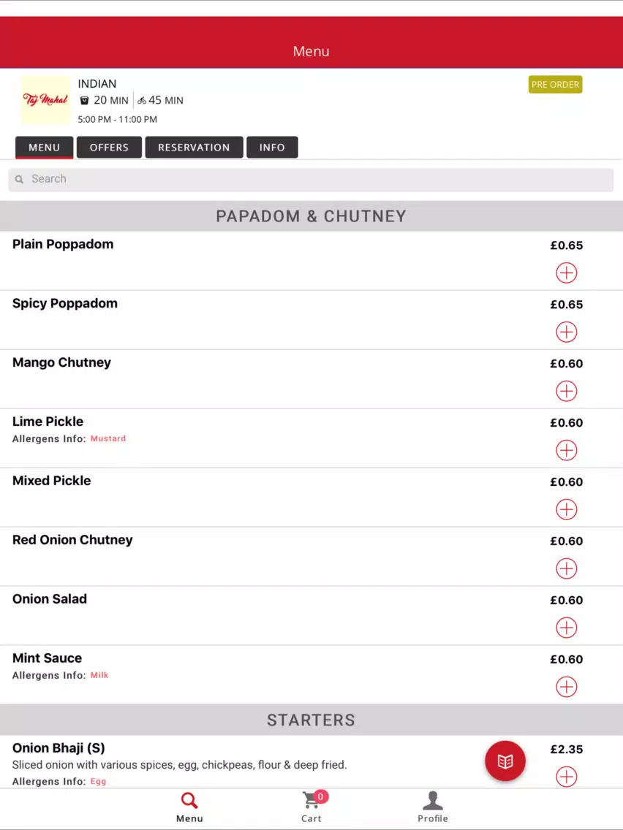Add Red Onion Chutney with plus
Screen dimensions: 623x830
click(x=566, y=568)
